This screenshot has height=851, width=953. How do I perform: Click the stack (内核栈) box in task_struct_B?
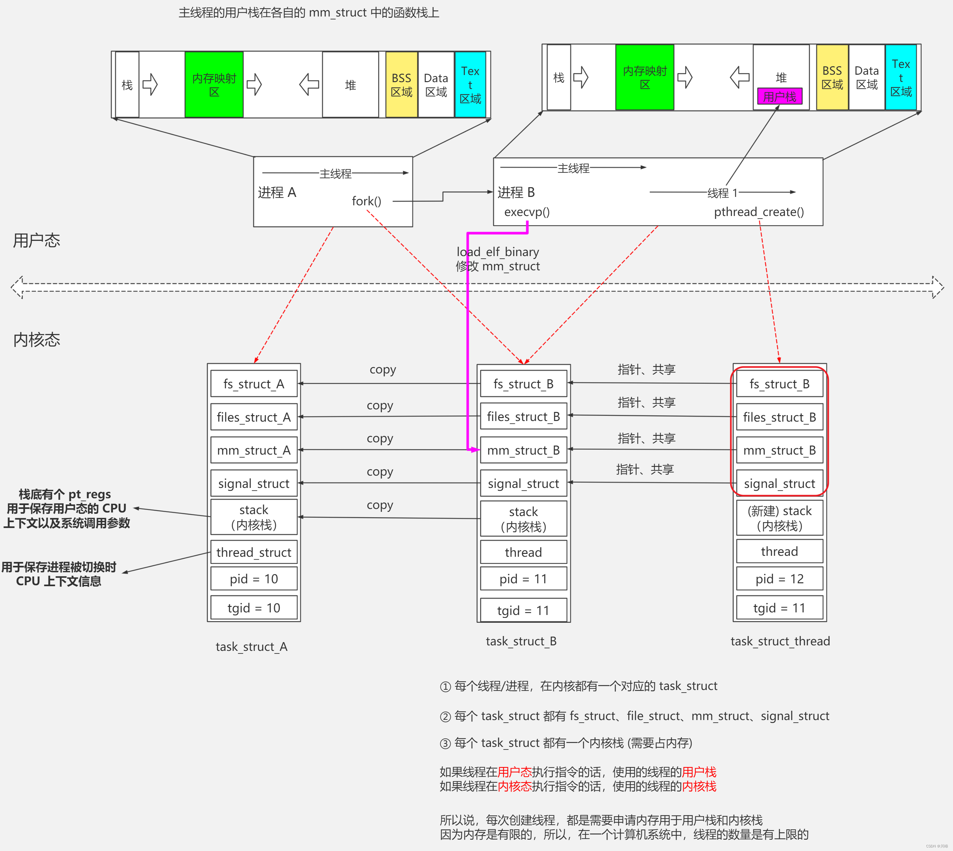[524, 519]
